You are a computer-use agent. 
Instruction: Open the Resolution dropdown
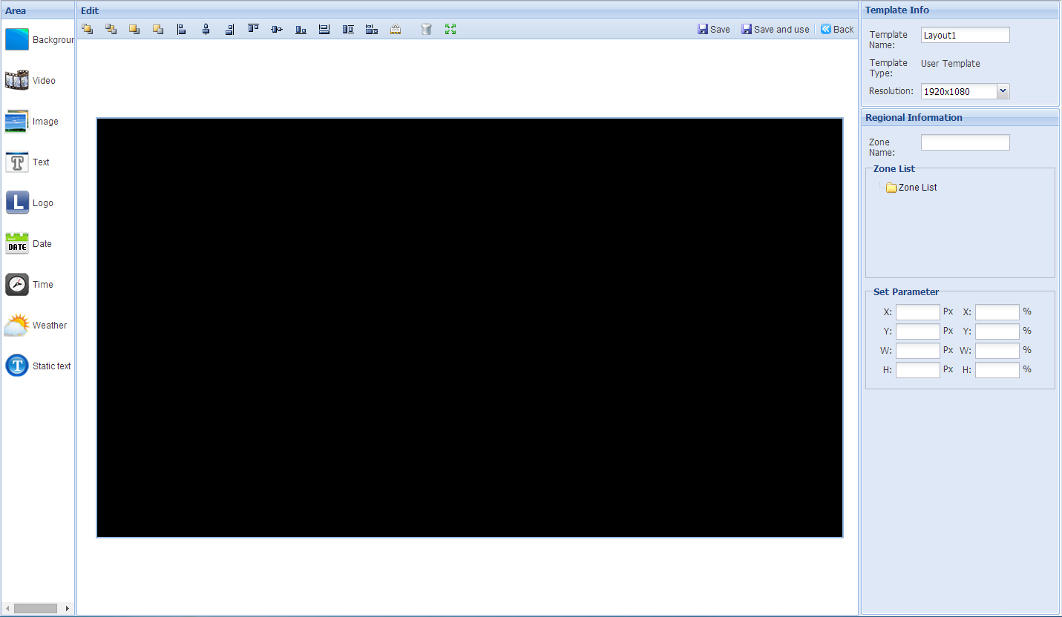1003,91
